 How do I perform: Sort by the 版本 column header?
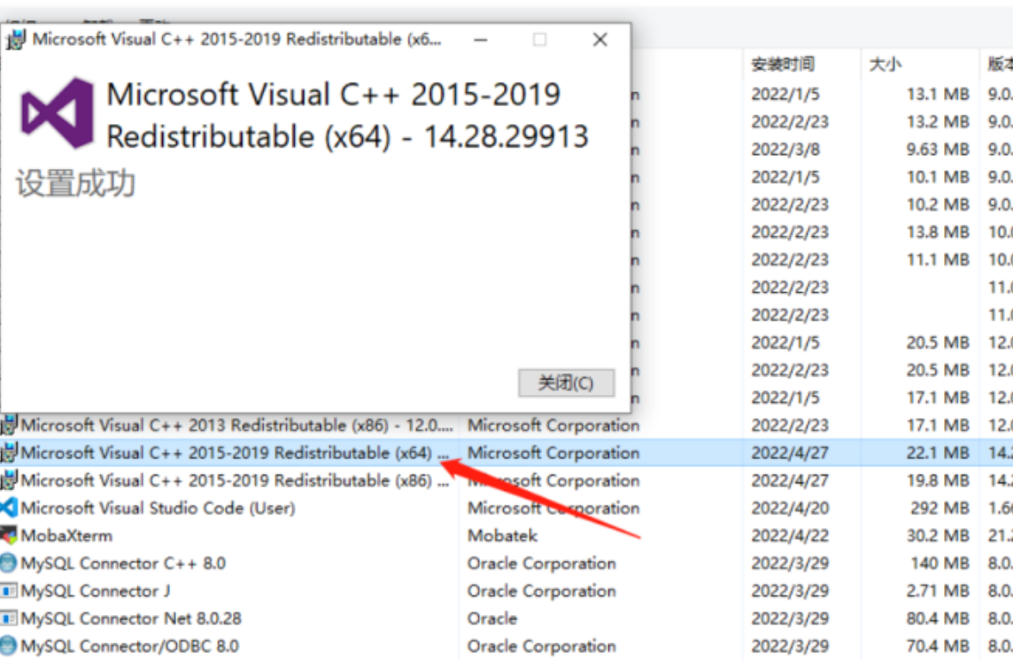tap(1000, 65)
